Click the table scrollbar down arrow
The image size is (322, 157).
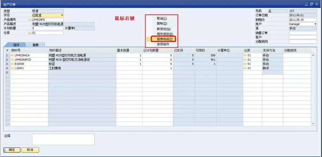pyautogui.click(x=313, y=123)
